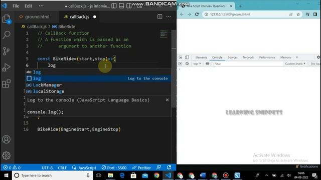Reload the page in Chrome
321x180 pixels.
197,14
